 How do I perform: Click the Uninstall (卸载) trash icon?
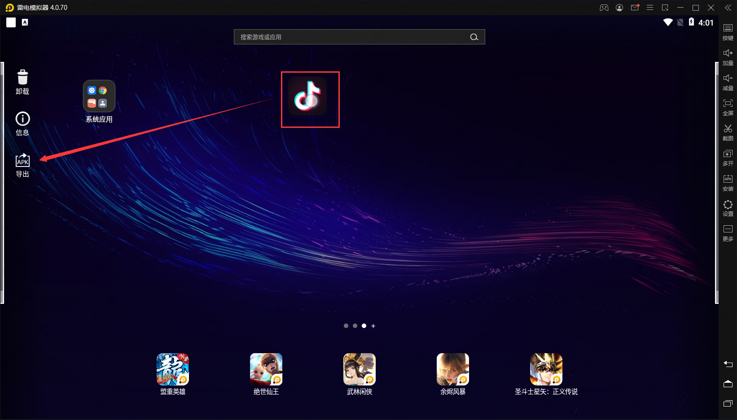pos(22,78)
